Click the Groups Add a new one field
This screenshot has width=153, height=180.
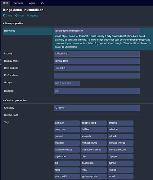(x=67, y=83)
